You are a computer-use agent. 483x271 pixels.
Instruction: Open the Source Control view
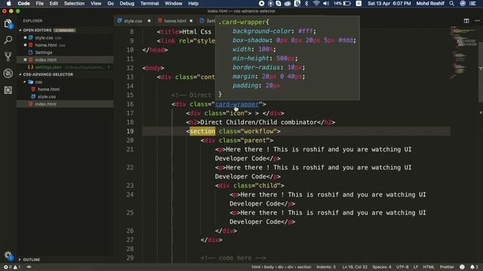pyautogui.click(x=8, y=56)
